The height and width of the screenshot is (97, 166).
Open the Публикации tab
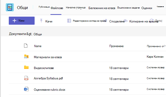tap(44, 7)
